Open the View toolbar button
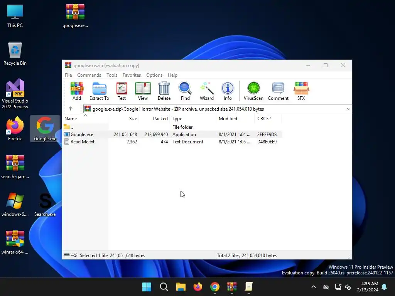This screenshot has width=395, height=296. pos(143,91)
